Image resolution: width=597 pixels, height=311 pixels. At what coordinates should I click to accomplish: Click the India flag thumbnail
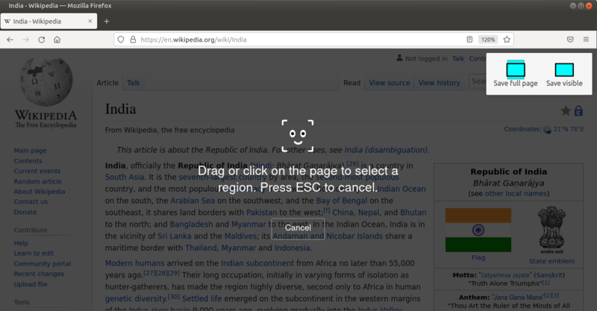coord(478,230)
